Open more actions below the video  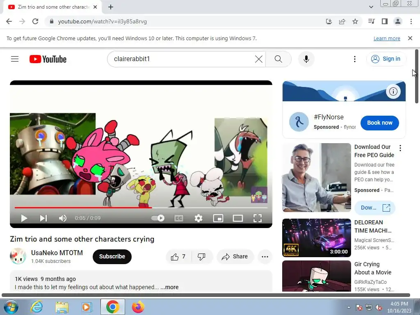pos(265,257)
